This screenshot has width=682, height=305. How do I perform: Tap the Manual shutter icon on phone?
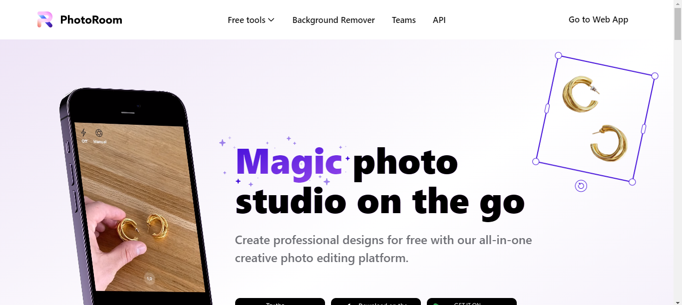pyautogui.click(x=99, y=136)
